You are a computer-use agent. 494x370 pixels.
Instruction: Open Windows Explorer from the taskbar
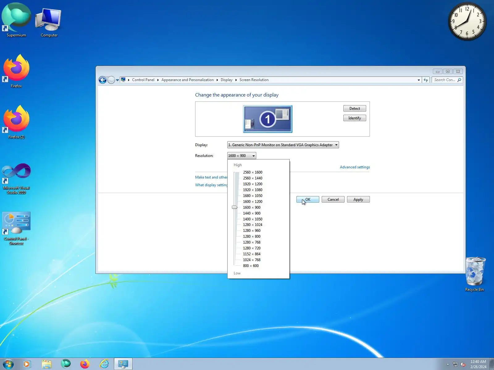click(x=47, y=364)
